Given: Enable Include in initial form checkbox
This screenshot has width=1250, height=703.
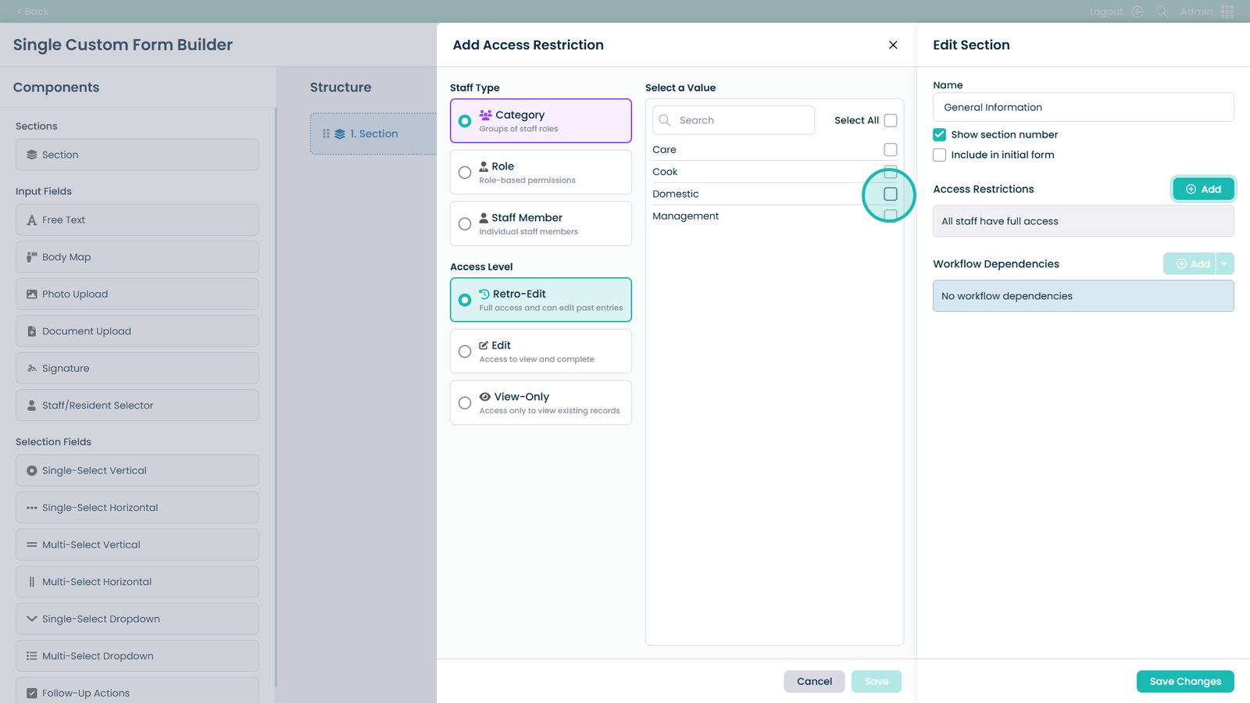Looking at the screenshot, I should click(x=939, y=155).
